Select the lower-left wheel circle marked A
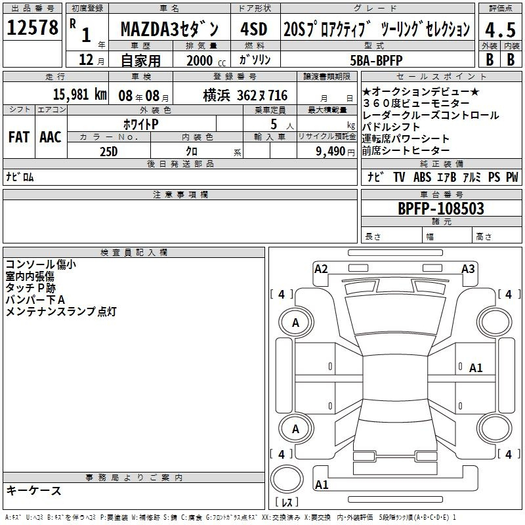This screenshot has width=525, height=525. (x=295, y=429)
